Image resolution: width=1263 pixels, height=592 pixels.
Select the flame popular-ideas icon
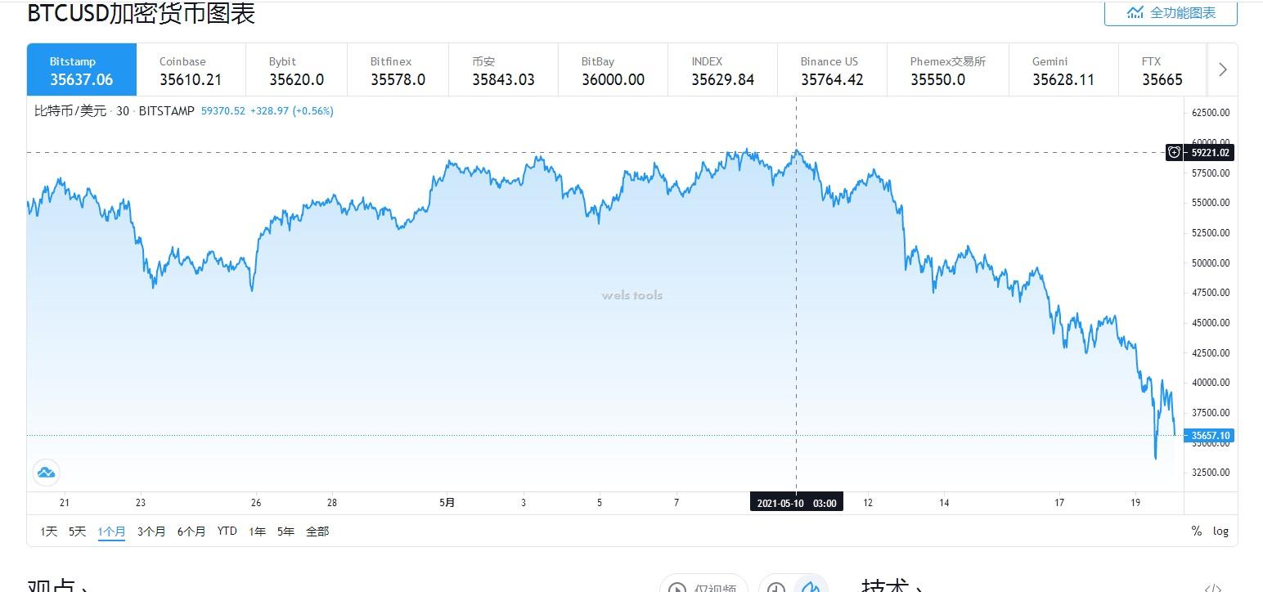(810, 585)
